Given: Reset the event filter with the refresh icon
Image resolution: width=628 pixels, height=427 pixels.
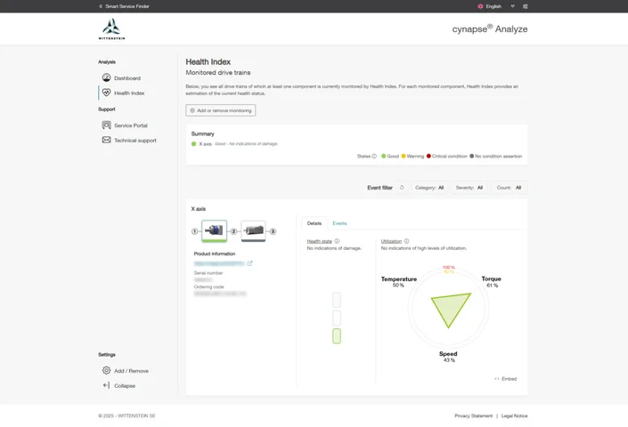Looking at the screenshot, I should [x=402, y=188].
